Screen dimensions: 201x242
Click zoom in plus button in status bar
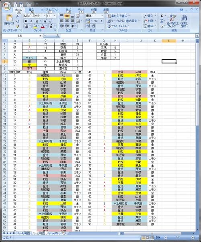pyautogui.click(x=193, y=238)
